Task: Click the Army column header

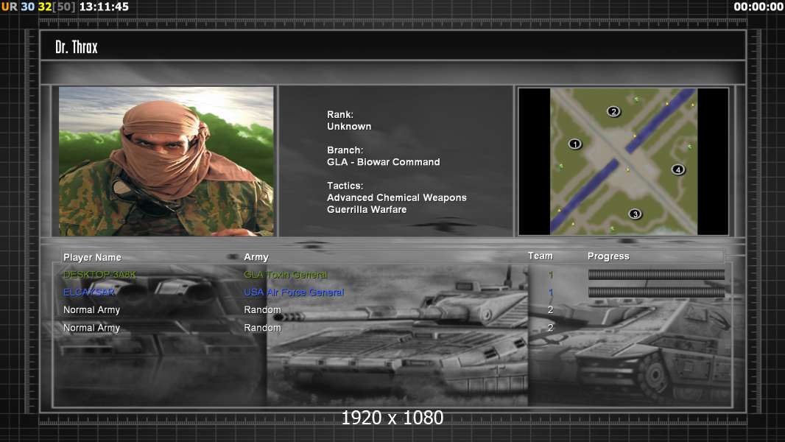Action: coord(256,257)
